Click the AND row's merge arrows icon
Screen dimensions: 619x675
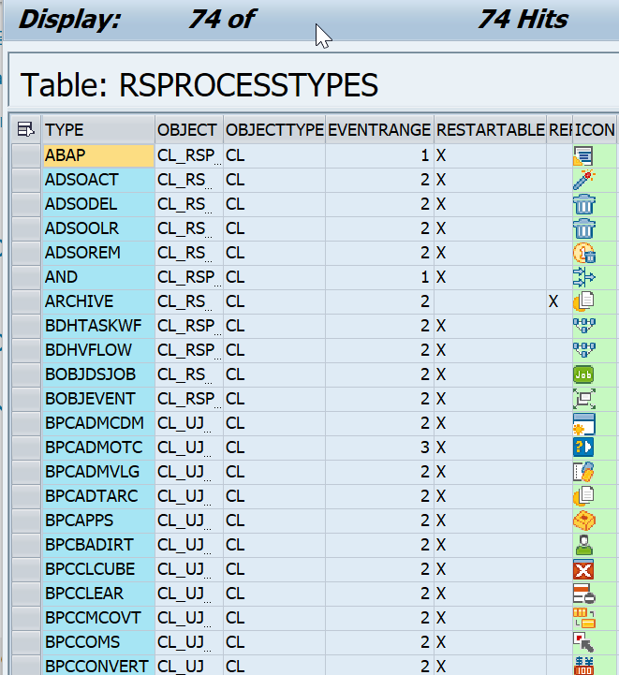583,277
